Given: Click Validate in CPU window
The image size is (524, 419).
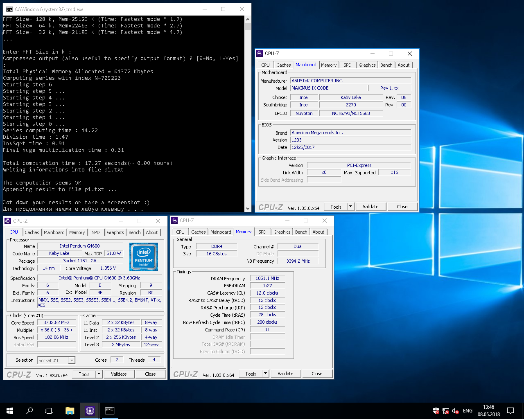Looking at the screenshot, I should (119, 374).
